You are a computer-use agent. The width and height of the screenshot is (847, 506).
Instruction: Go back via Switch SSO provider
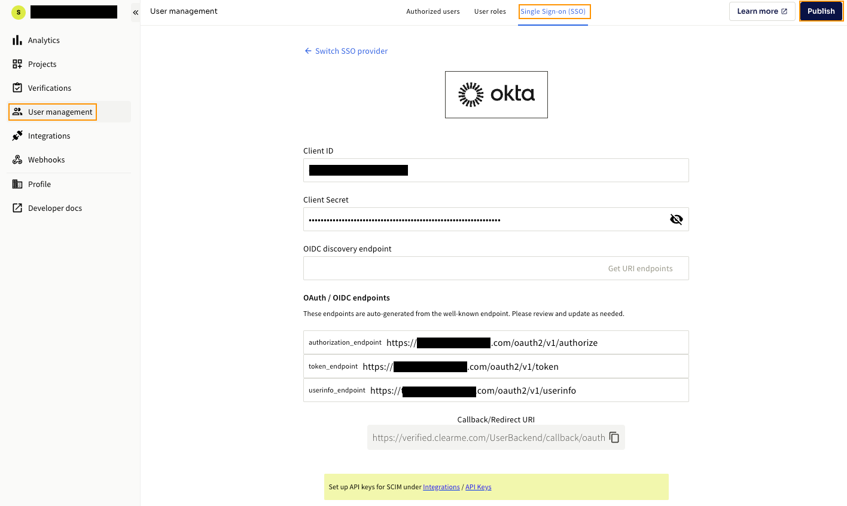pos(346,51)
